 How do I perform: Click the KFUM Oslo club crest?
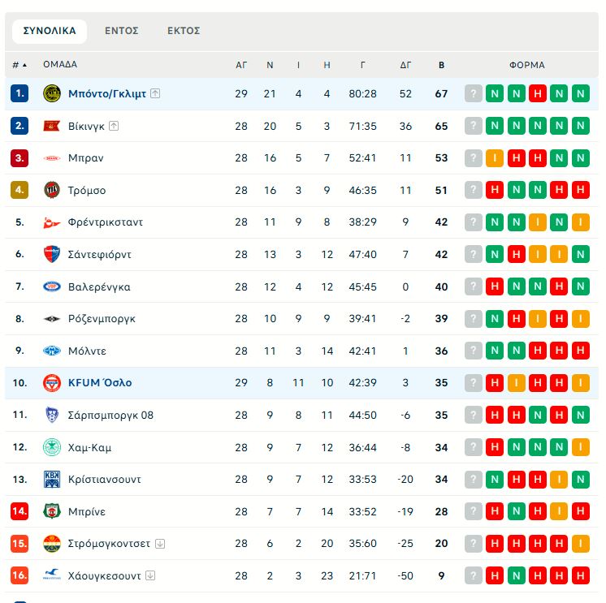click(x=52, y=383)
